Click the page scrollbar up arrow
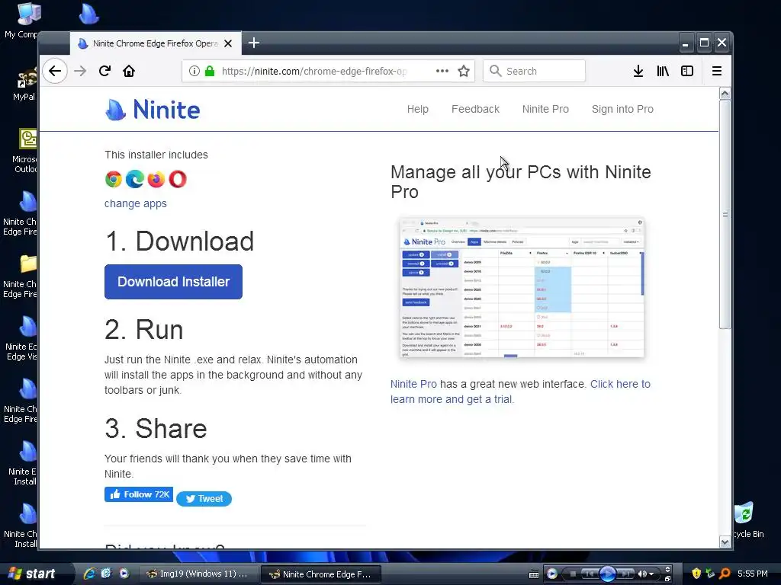 [725, 94]
